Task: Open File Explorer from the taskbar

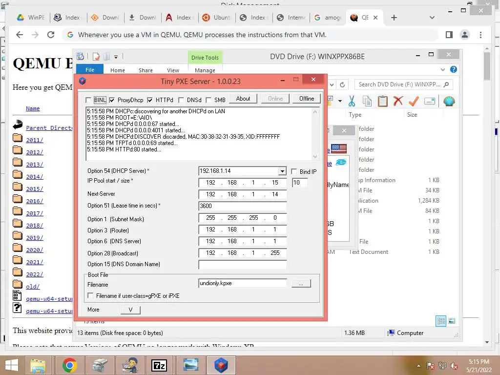Action: pos(38,365)
